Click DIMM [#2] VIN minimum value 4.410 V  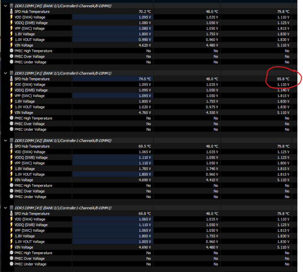212,180
